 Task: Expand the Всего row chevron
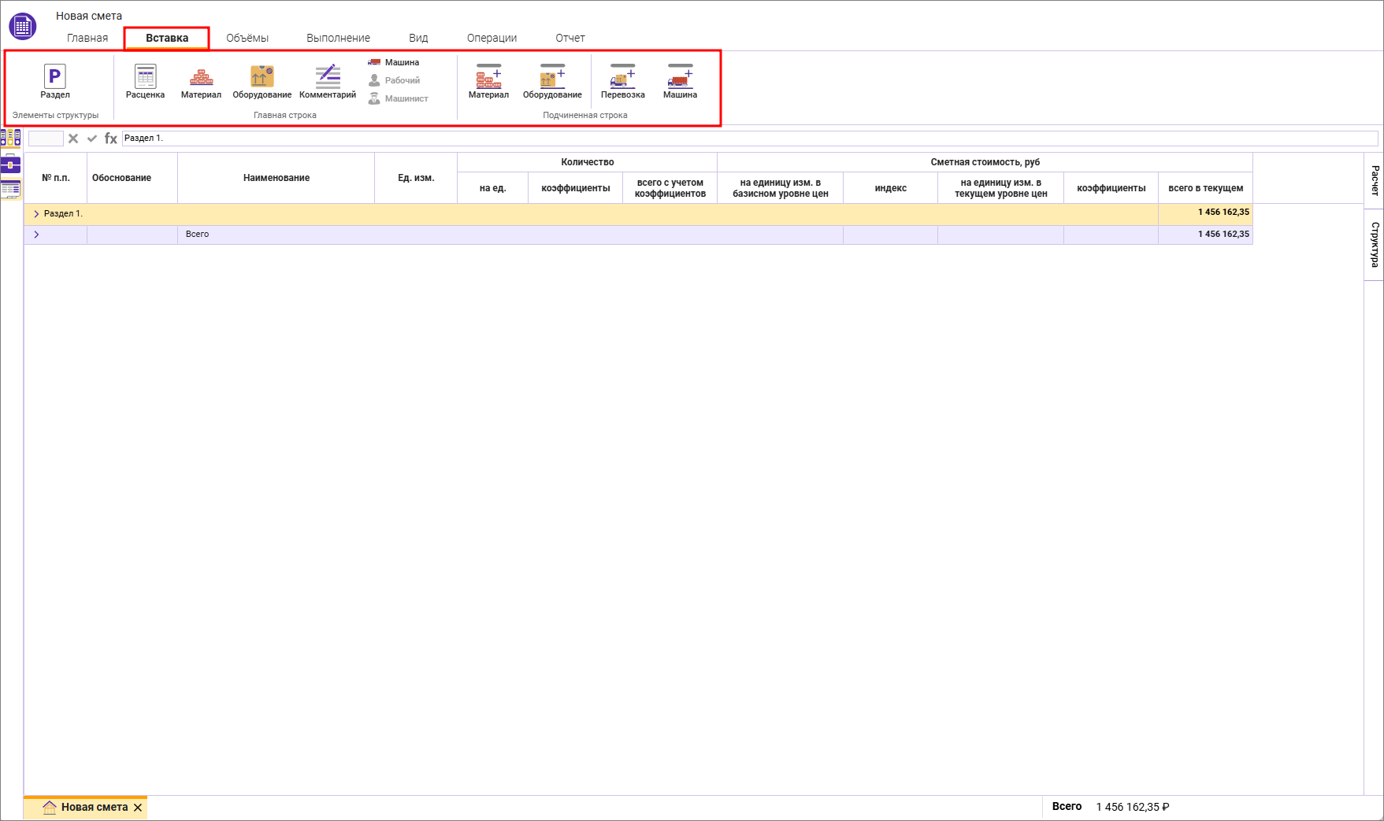click(x=36, y=235)
